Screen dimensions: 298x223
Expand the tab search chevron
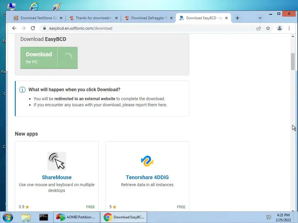[260, 18]
